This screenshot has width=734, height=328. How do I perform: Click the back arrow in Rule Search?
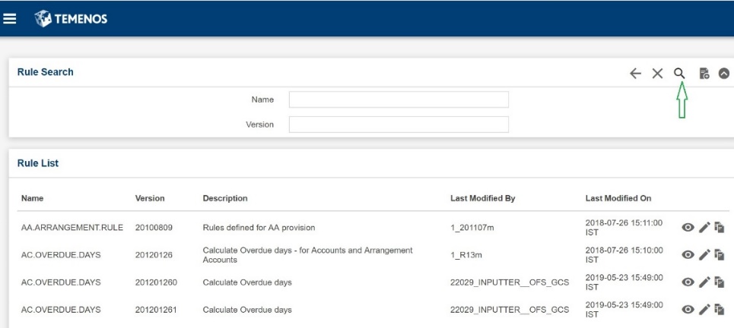click(635, 74)
